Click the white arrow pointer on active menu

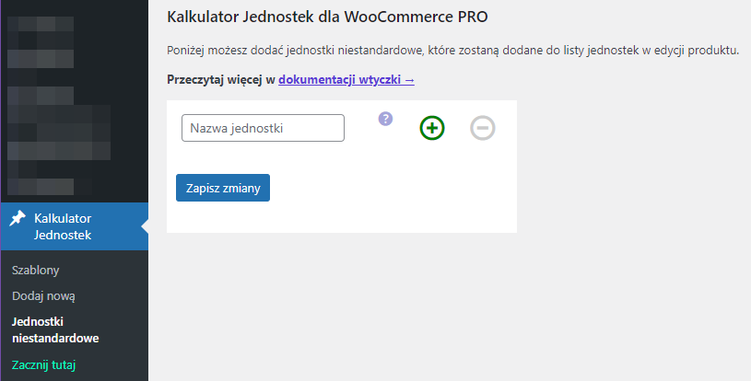click(x=144, y=226)
